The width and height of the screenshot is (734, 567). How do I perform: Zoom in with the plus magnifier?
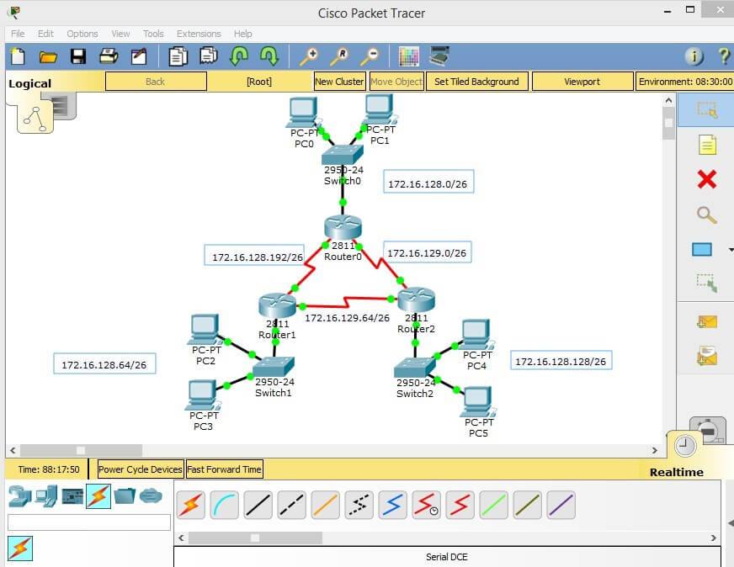coord(309,56)
